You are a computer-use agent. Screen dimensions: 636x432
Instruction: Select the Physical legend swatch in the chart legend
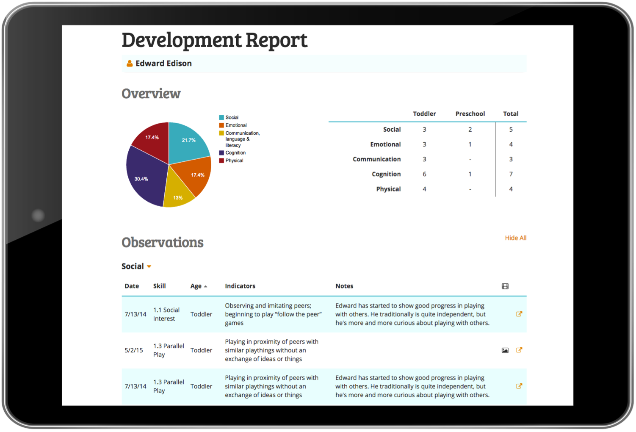pyautogui.click(x=221, y=161)
